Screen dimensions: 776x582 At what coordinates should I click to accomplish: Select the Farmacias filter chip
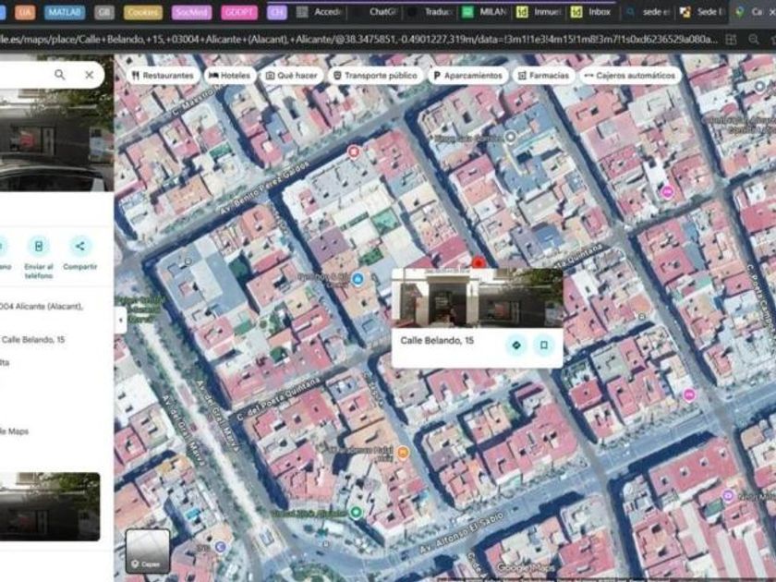(x=543, y=75)
